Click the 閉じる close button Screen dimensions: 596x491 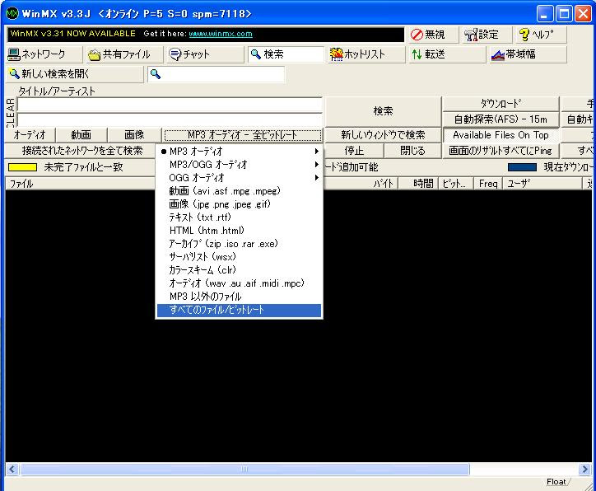[412, 151]
